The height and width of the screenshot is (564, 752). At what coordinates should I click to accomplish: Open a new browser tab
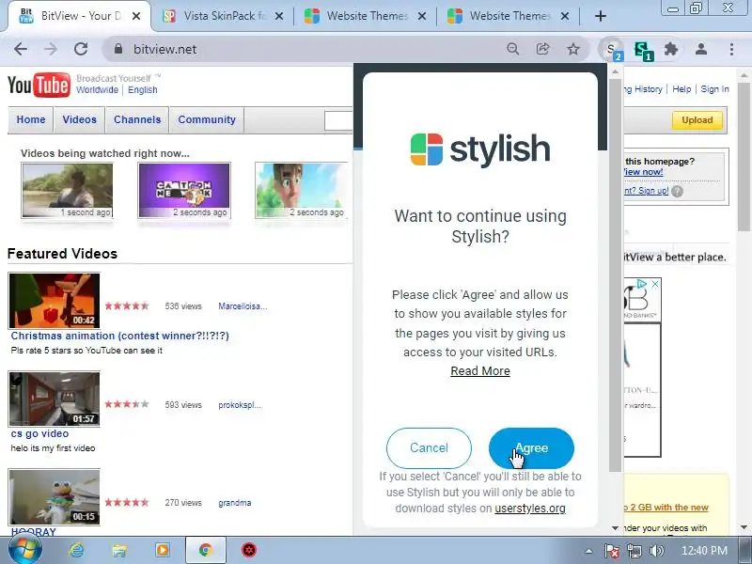coord(601,16)
